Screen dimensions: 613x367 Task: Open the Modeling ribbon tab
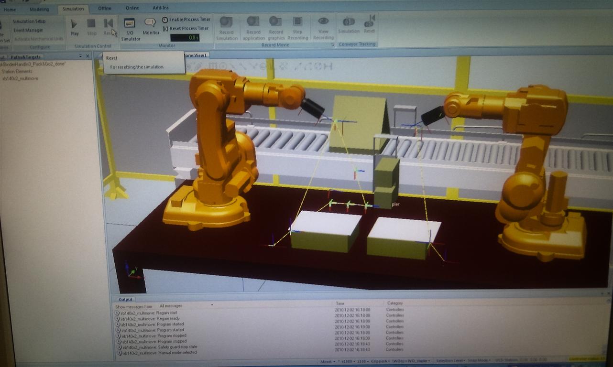[x=39, y=9]
